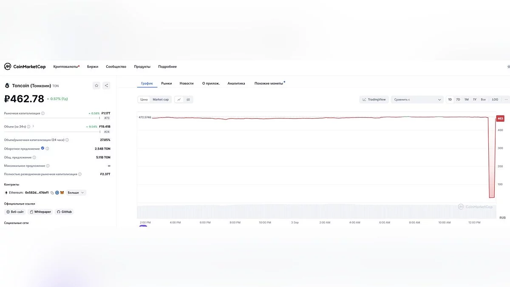
Task: Open the Биржи menu item
Action: point(93,67)
